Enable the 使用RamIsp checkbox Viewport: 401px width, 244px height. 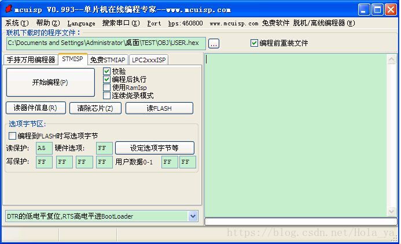click(x=106, y=88)
